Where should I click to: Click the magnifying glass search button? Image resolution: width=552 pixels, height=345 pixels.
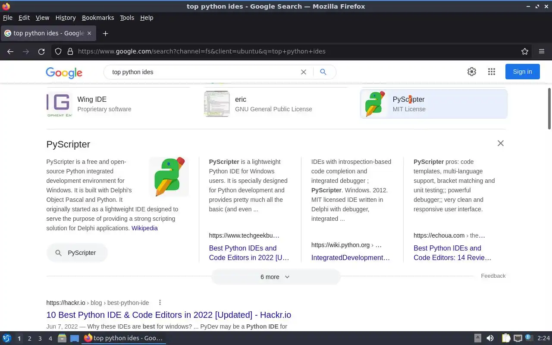[x=323, y=72]
